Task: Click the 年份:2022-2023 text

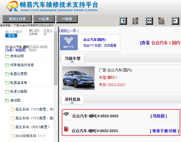Action: click(112, 85)
